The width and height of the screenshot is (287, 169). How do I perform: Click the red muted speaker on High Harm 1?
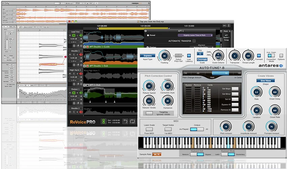click(81, 74)
